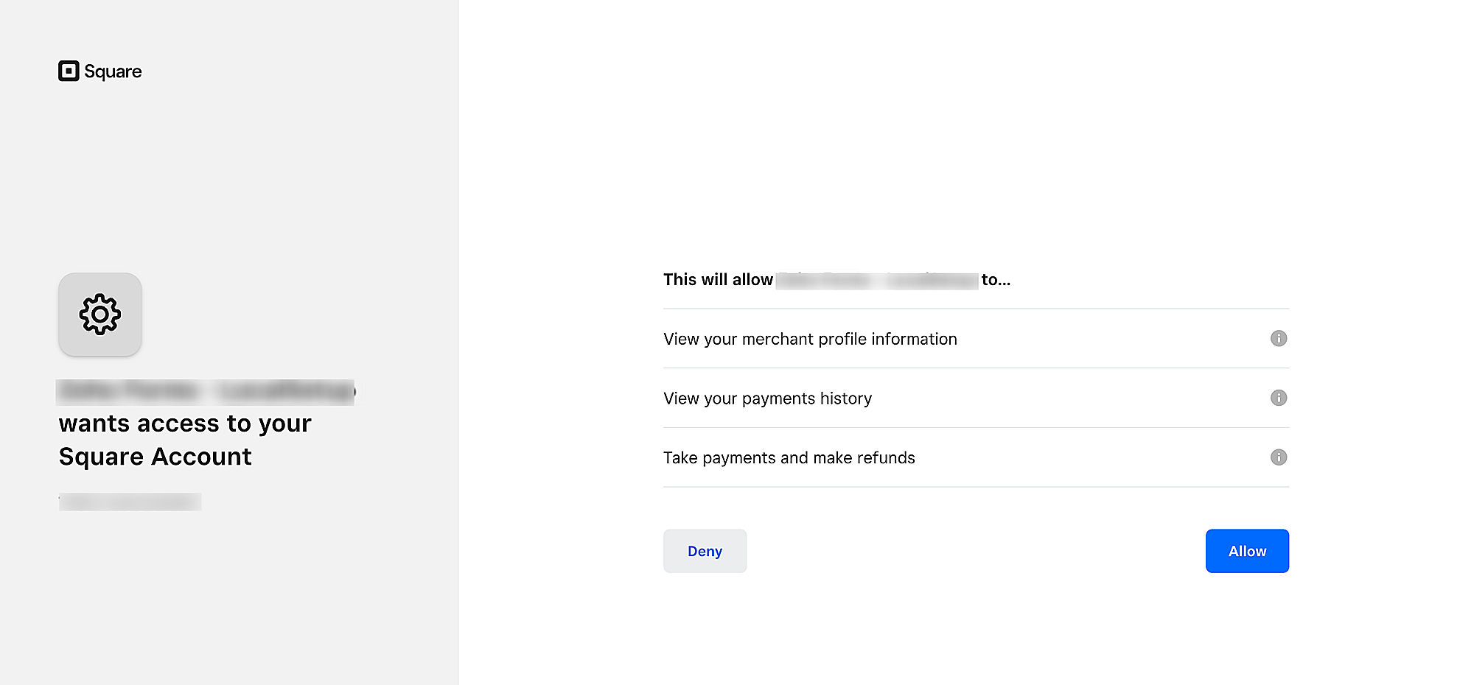Open info for take payments and refunds
Image resolution: width=1474 pixels, height=685 pixels.
[x=1279, y=457]
